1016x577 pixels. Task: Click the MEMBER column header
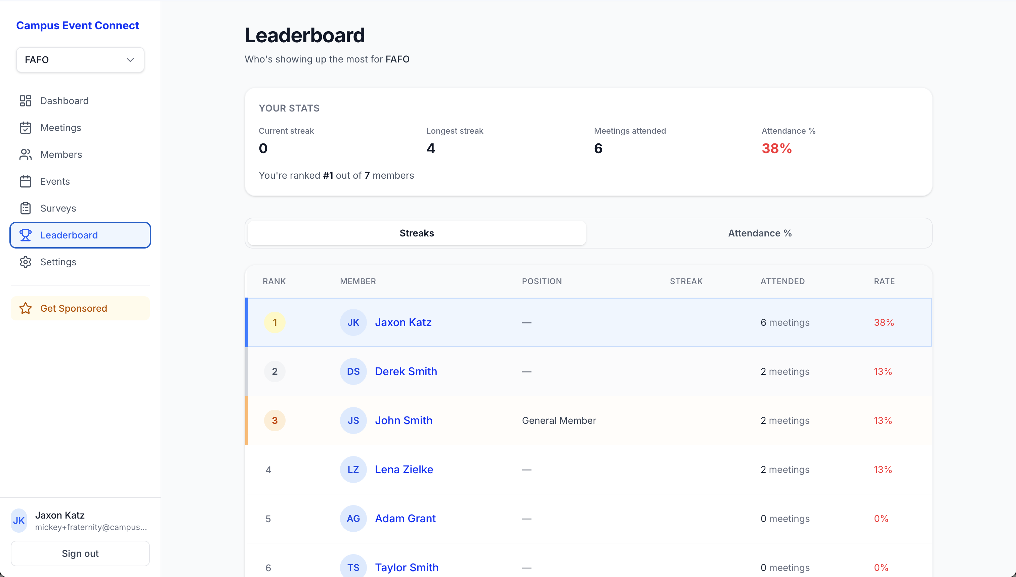coord(358,281)
